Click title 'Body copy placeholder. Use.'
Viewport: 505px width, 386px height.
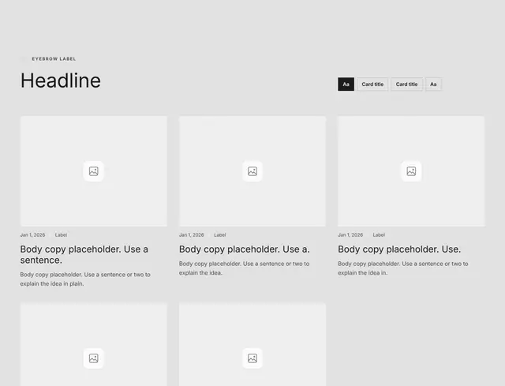(399, 249)
